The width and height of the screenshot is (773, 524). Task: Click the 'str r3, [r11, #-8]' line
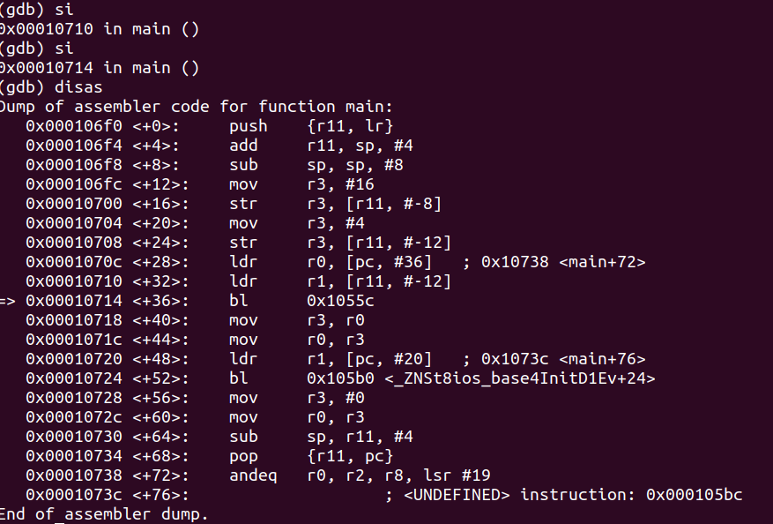pos(335,204)
